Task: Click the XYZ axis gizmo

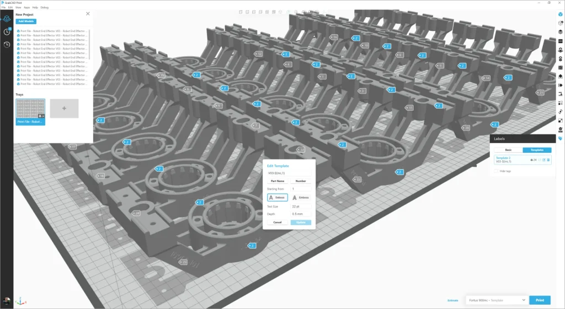Action: coord(20,301)
